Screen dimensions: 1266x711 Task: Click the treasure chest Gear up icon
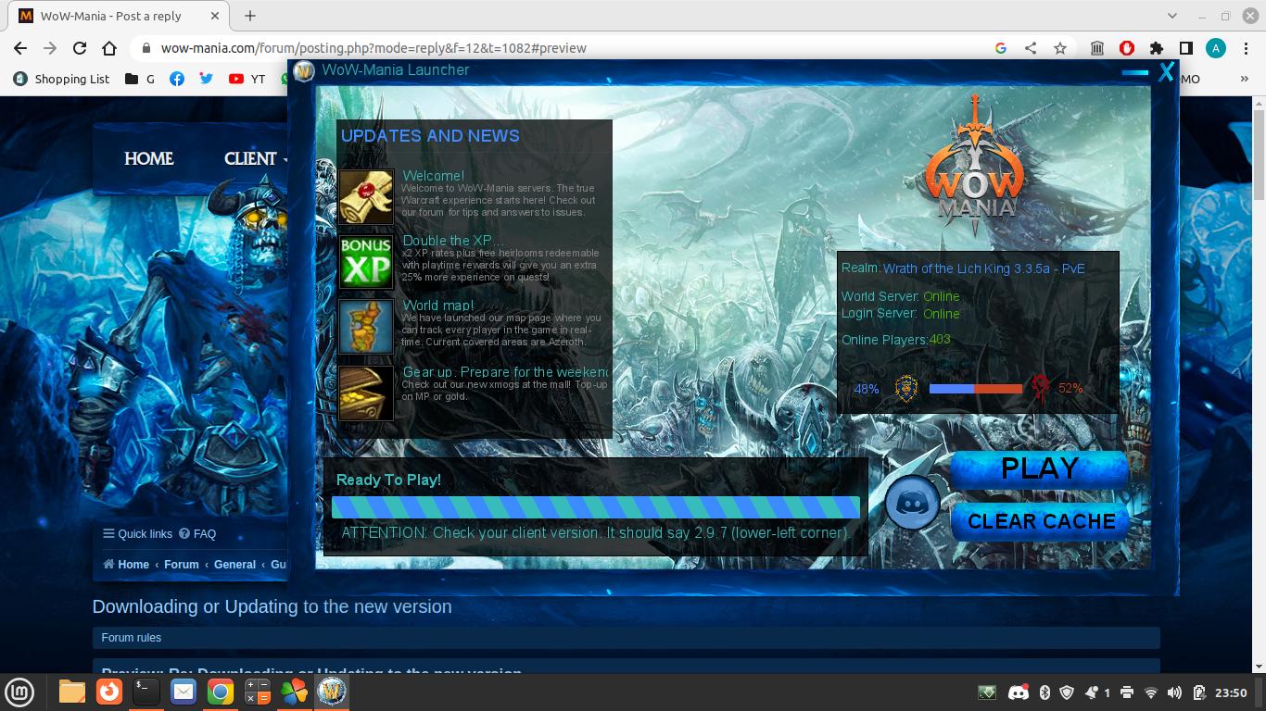[x=366, y=393]
